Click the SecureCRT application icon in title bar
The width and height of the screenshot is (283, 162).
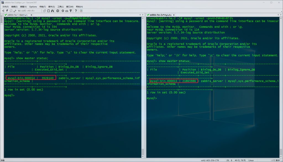coord(2,2)
